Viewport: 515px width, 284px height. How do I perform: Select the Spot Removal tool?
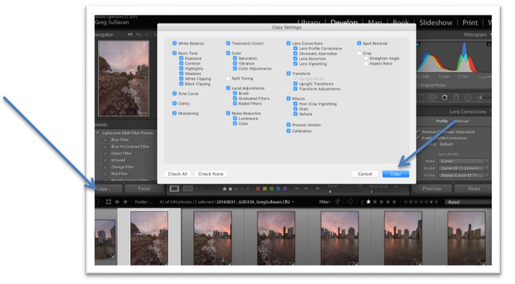(432, 98)
